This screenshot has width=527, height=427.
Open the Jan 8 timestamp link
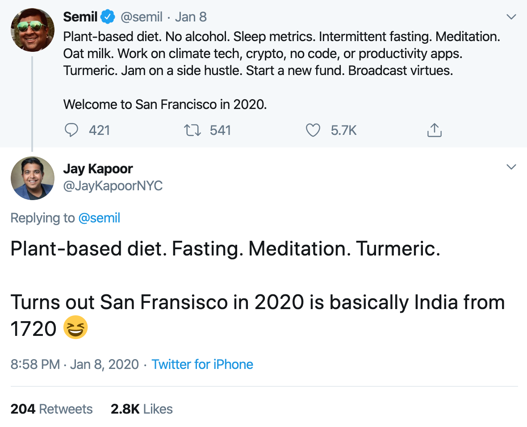coord(191,17)
